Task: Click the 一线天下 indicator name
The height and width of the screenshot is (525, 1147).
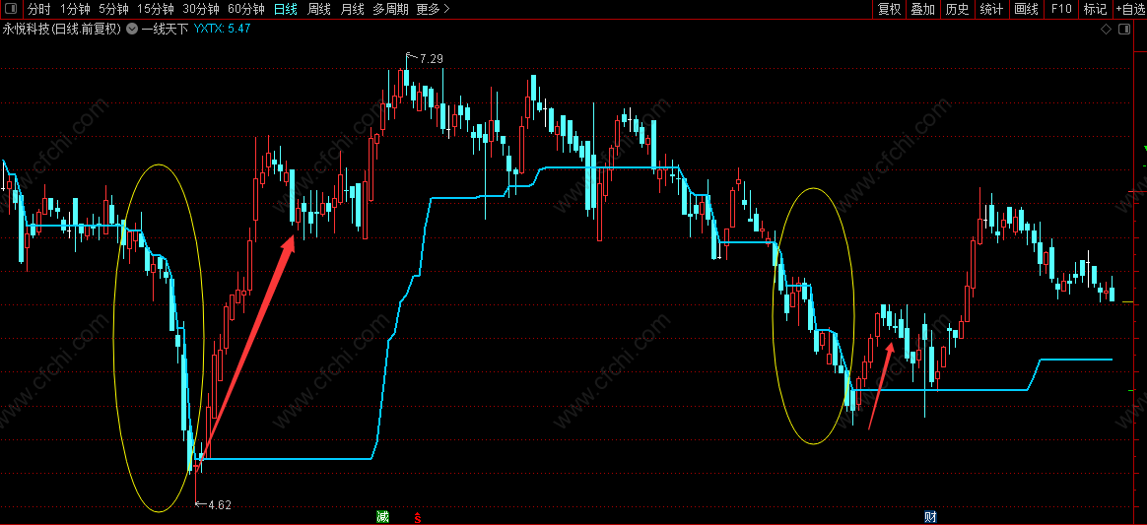Action: [x=165, y=30]
